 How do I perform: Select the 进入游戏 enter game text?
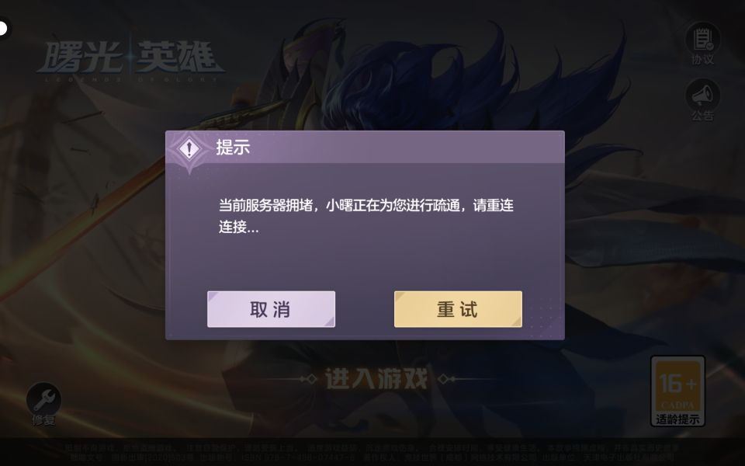(376, 378)
